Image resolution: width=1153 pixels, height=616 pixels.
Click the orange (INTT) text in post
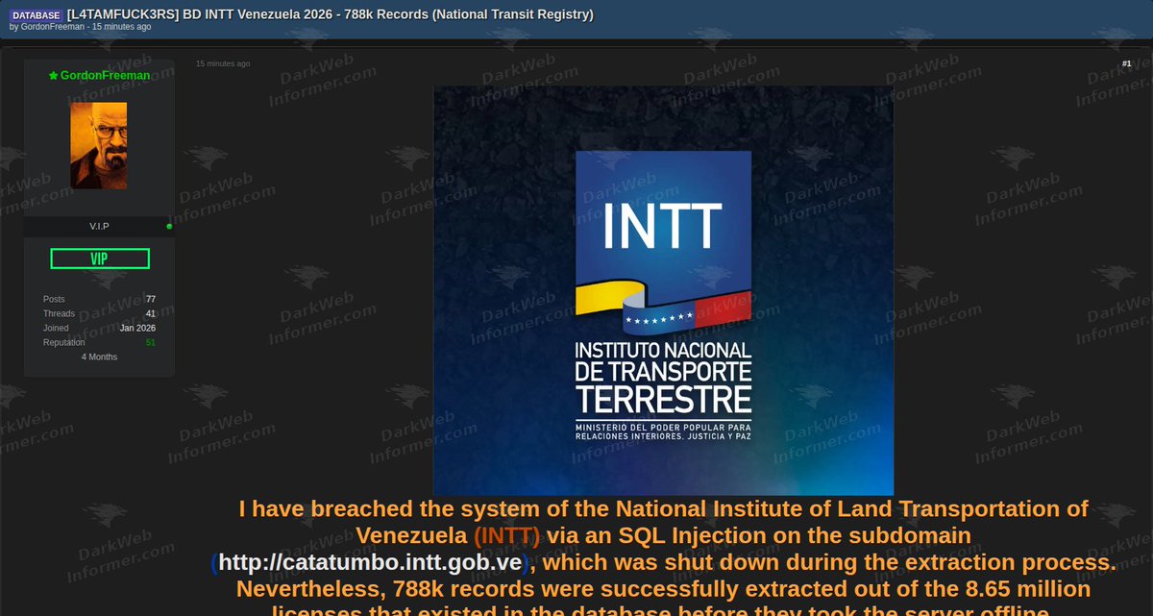click(506, 535)
